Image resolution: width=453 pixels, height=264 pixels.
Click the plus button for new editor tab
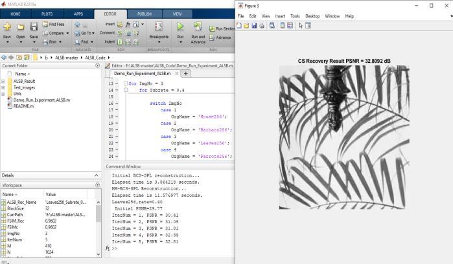click(x=186, y=74)
